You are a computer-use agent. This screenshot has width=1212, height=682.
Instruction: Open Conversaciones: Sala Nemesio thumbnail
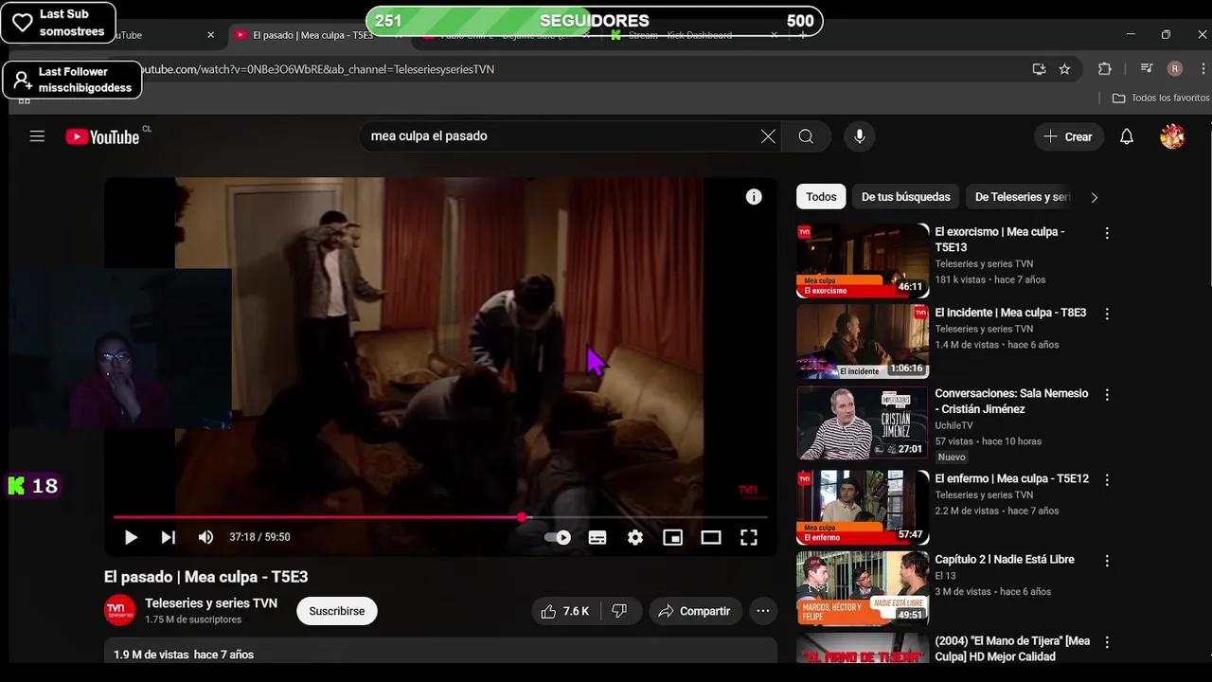863,422
